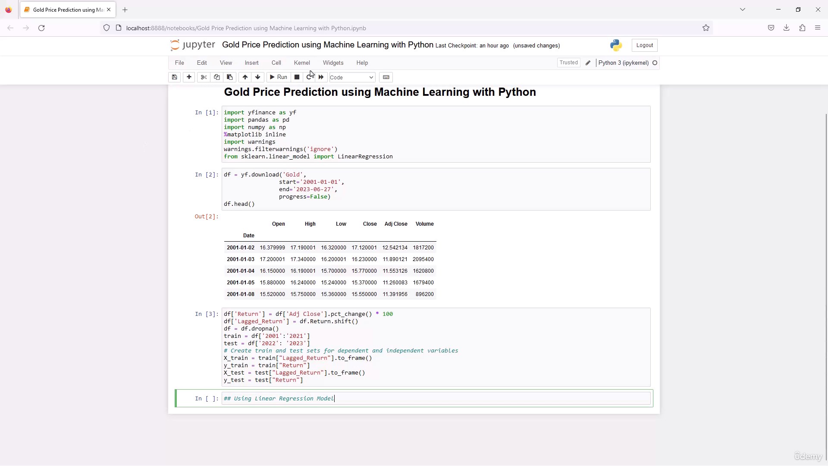Open the cell type Code dropdown
This screenshot has height=466, width=828.
(352, 78)
